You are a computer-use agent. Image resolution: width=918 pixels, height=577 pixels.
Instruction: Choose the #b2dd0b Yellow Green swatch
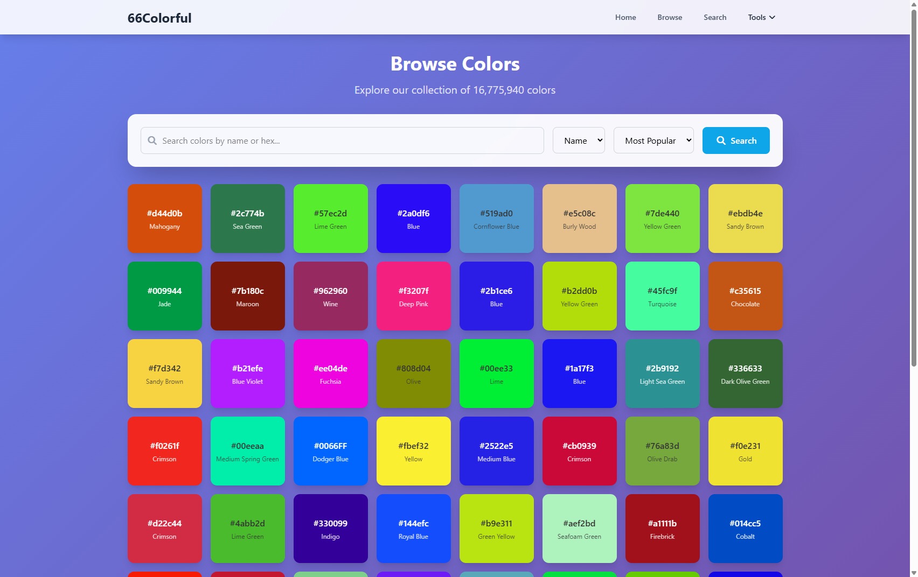(580, 296)
